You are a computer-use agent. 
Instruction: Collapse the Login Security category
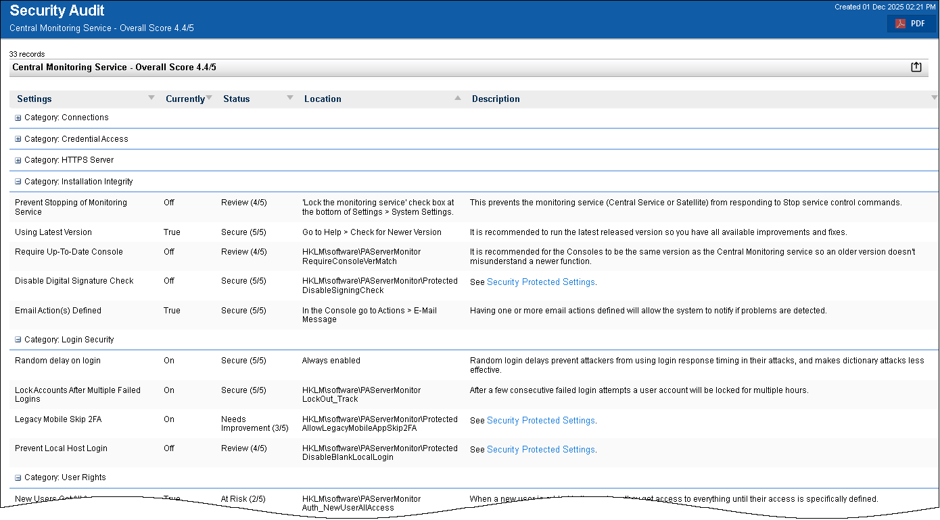point(18,340)
